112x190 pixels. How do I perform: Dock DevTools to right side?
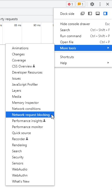point(105,13)
